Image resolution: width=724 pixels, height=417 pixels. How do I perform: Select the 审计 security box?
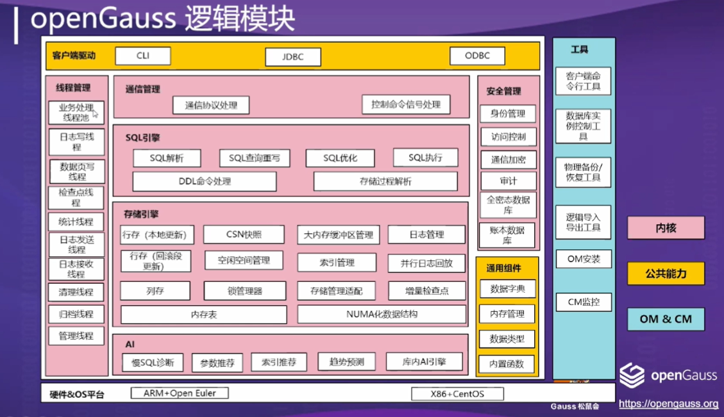click(509, 181)
